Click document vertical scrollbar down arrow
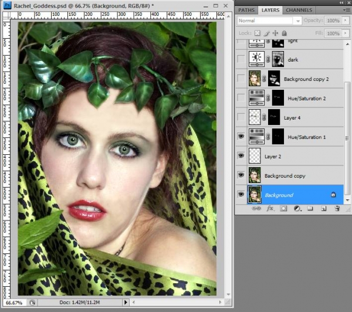This screenshot has width=352, height=312. 228,294
